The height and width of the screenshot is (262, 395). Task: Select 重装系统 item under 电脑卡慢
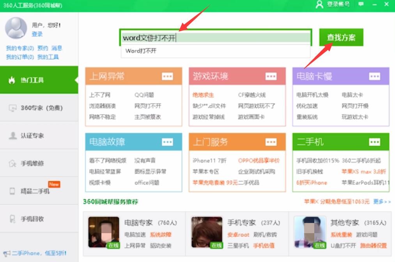pyautogui.click(x=307, y=117)
